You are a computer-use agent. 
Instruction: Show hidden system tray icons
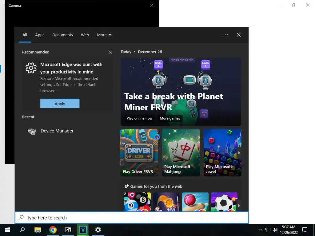click(x=260, y=230)
